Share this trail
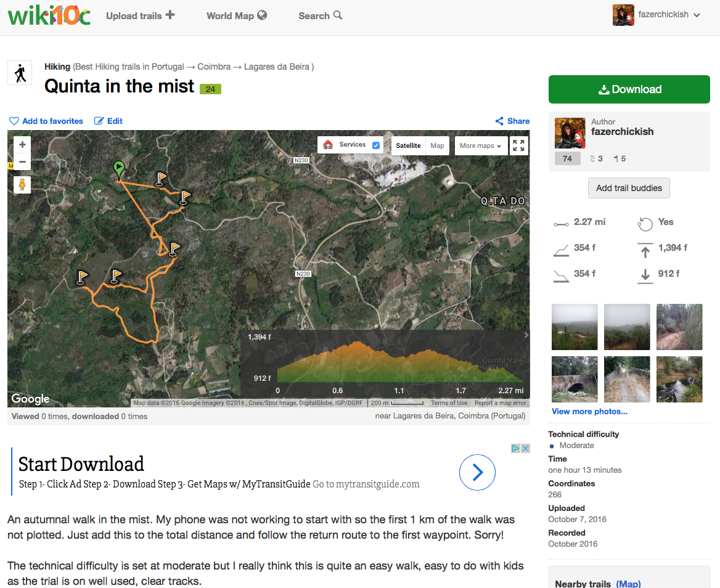 point(512,121)
